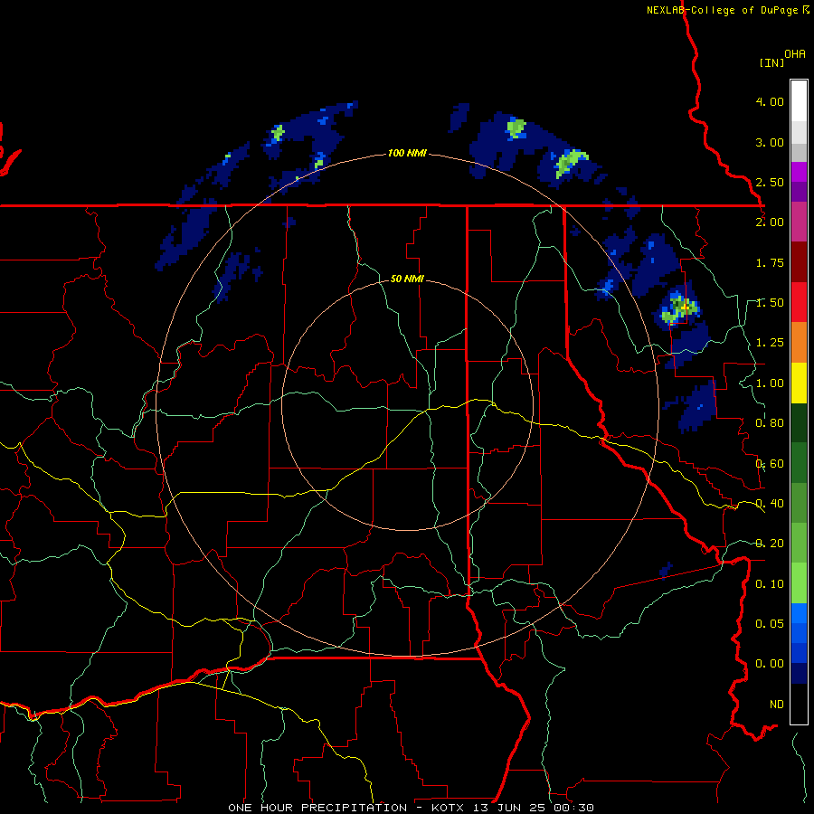Select the 1.00 legend value
The width and height of the screenshot is (814, 814).
770,383
